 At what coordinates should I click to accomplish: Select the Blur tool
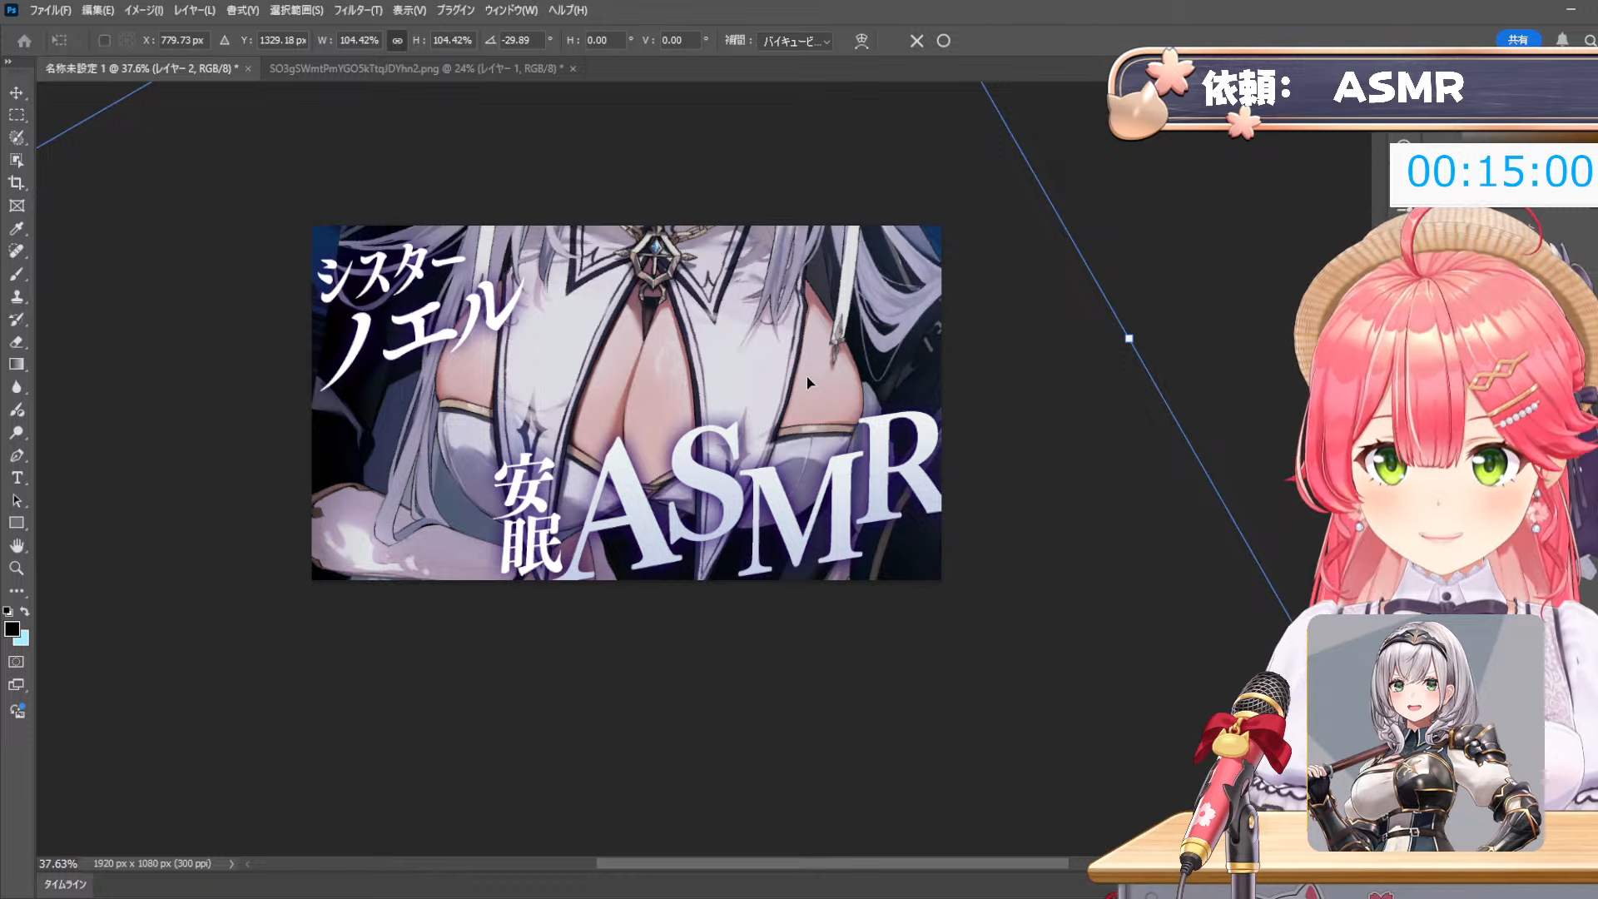tap(17, 387)
